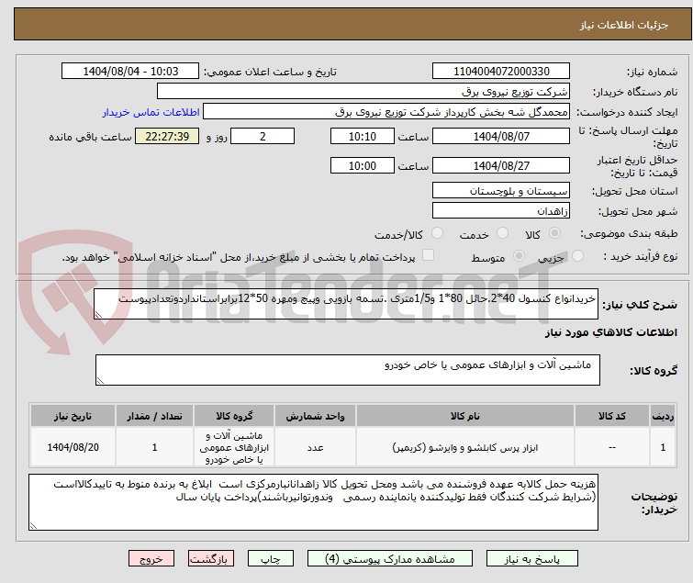Viewport: 693px width, 583px height.
Task: Click the city field زاهدان
Action: coord(501,211)
